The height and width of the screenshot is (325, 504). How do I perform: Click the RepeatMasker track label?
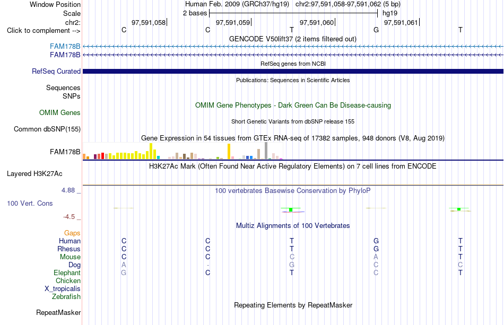tap(58, 312)
